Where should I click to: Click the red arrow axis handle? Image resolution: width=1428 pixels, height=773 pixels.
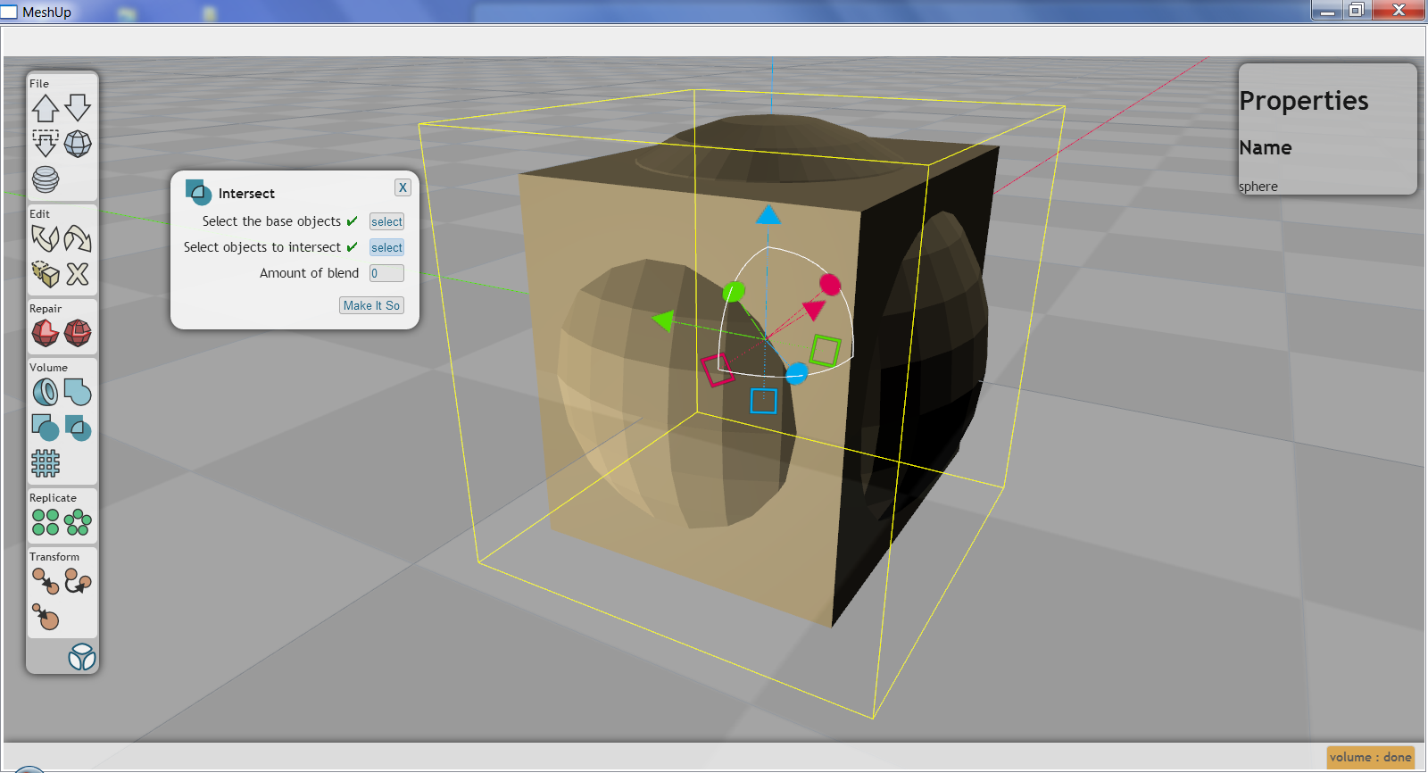tap(813, 310)
